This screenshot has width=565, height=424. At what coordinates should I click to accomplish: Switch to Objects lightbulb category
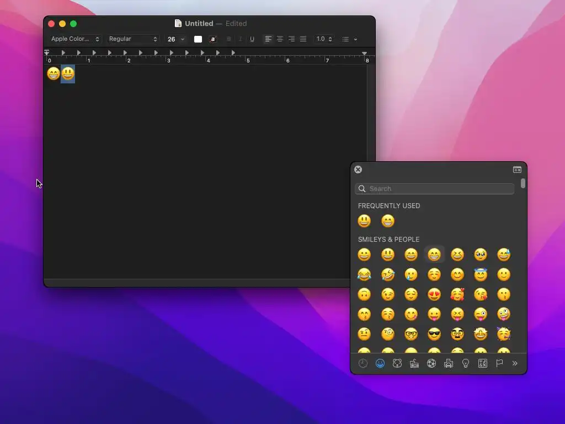point(466,363)
